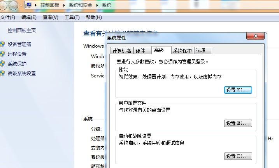
Task: Open the recent pages dropdown arrow
Action: (21, 6)
